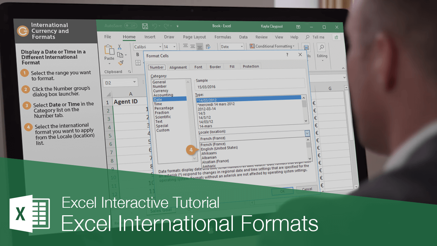The image size is (437, 246).
Task: Save the workbook with the floppy disk icon
Action: pyautogui.click(x=145, y=26)
